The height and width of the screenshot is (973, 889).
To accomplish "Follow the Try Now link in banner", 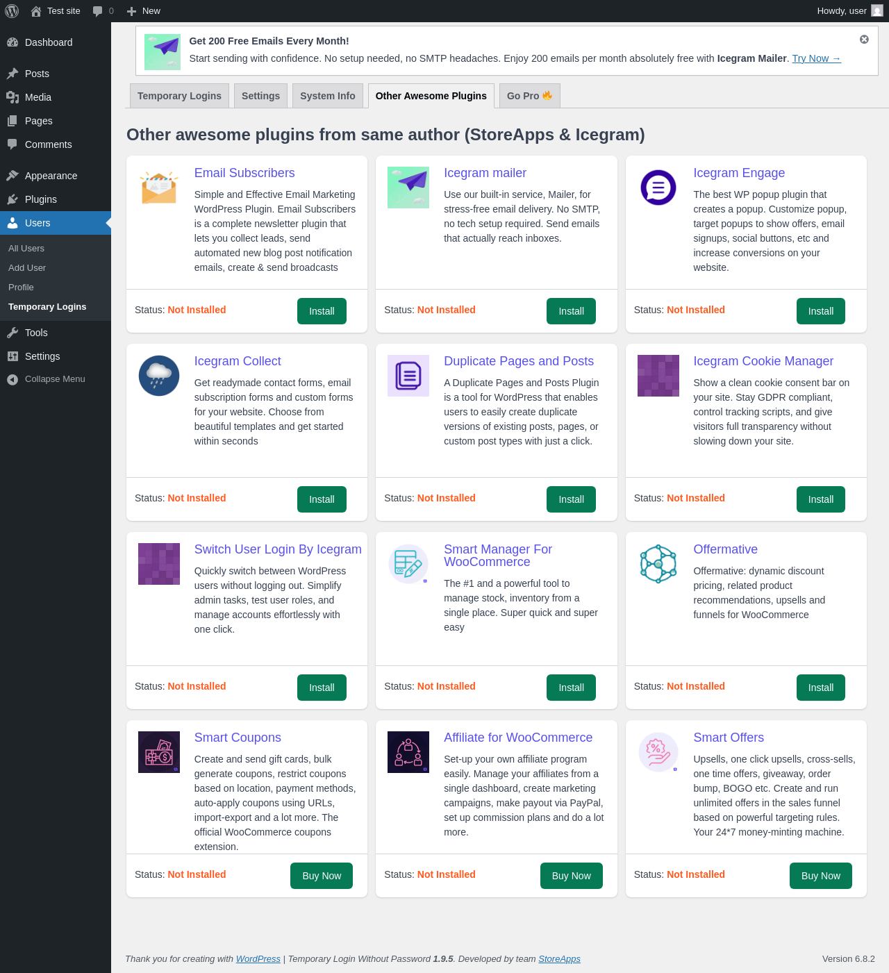I will point(817,58).
